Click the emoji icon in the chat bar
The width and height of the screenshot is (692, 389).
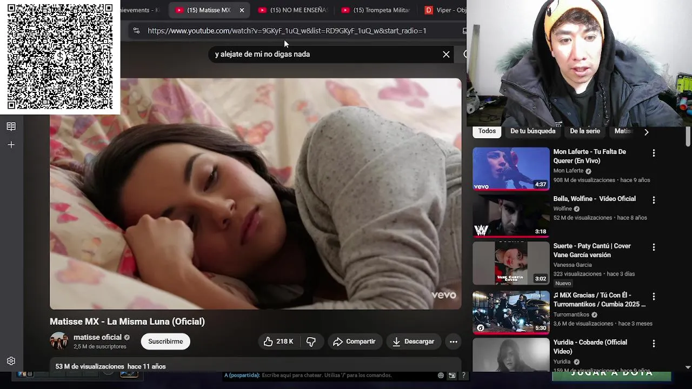click(441, 375)
